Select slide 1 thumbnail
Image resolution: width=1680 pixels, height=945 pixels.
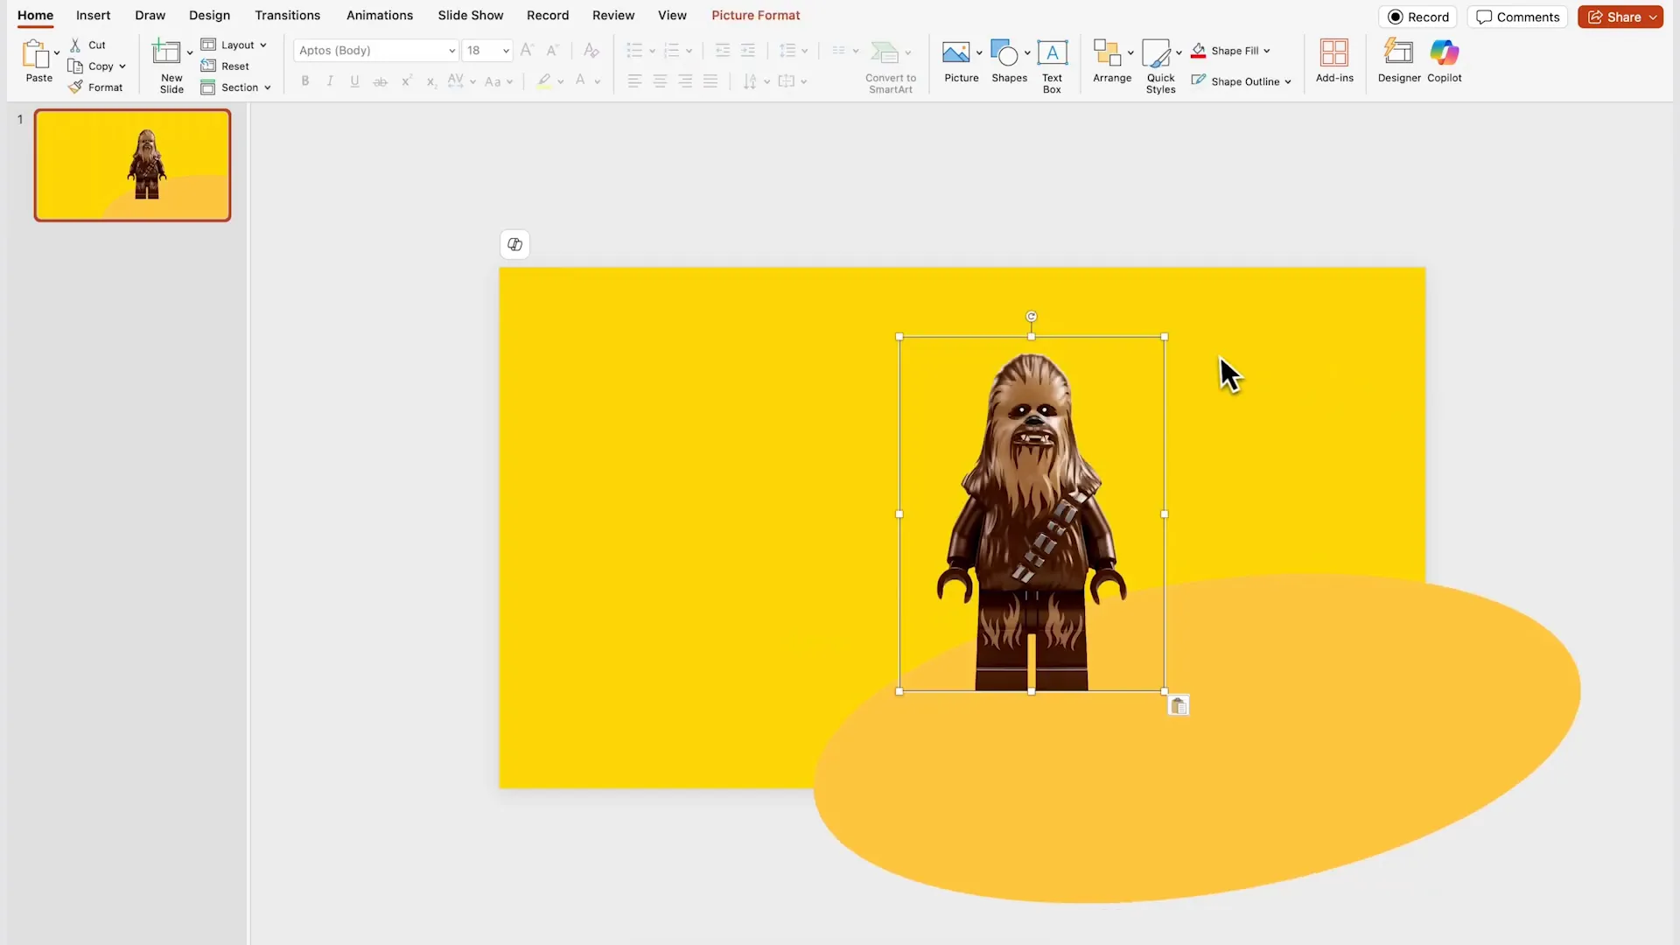(x=132, y=165)
